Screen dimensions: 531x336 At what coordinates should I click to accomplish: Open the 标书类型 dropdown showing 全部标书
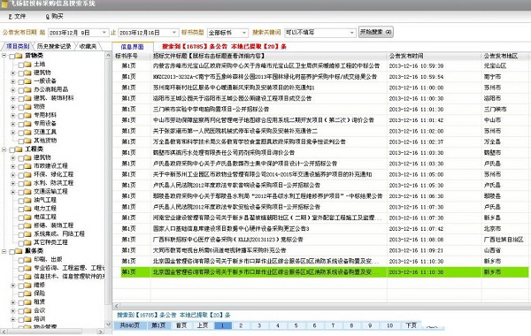[x=227, y=33]
